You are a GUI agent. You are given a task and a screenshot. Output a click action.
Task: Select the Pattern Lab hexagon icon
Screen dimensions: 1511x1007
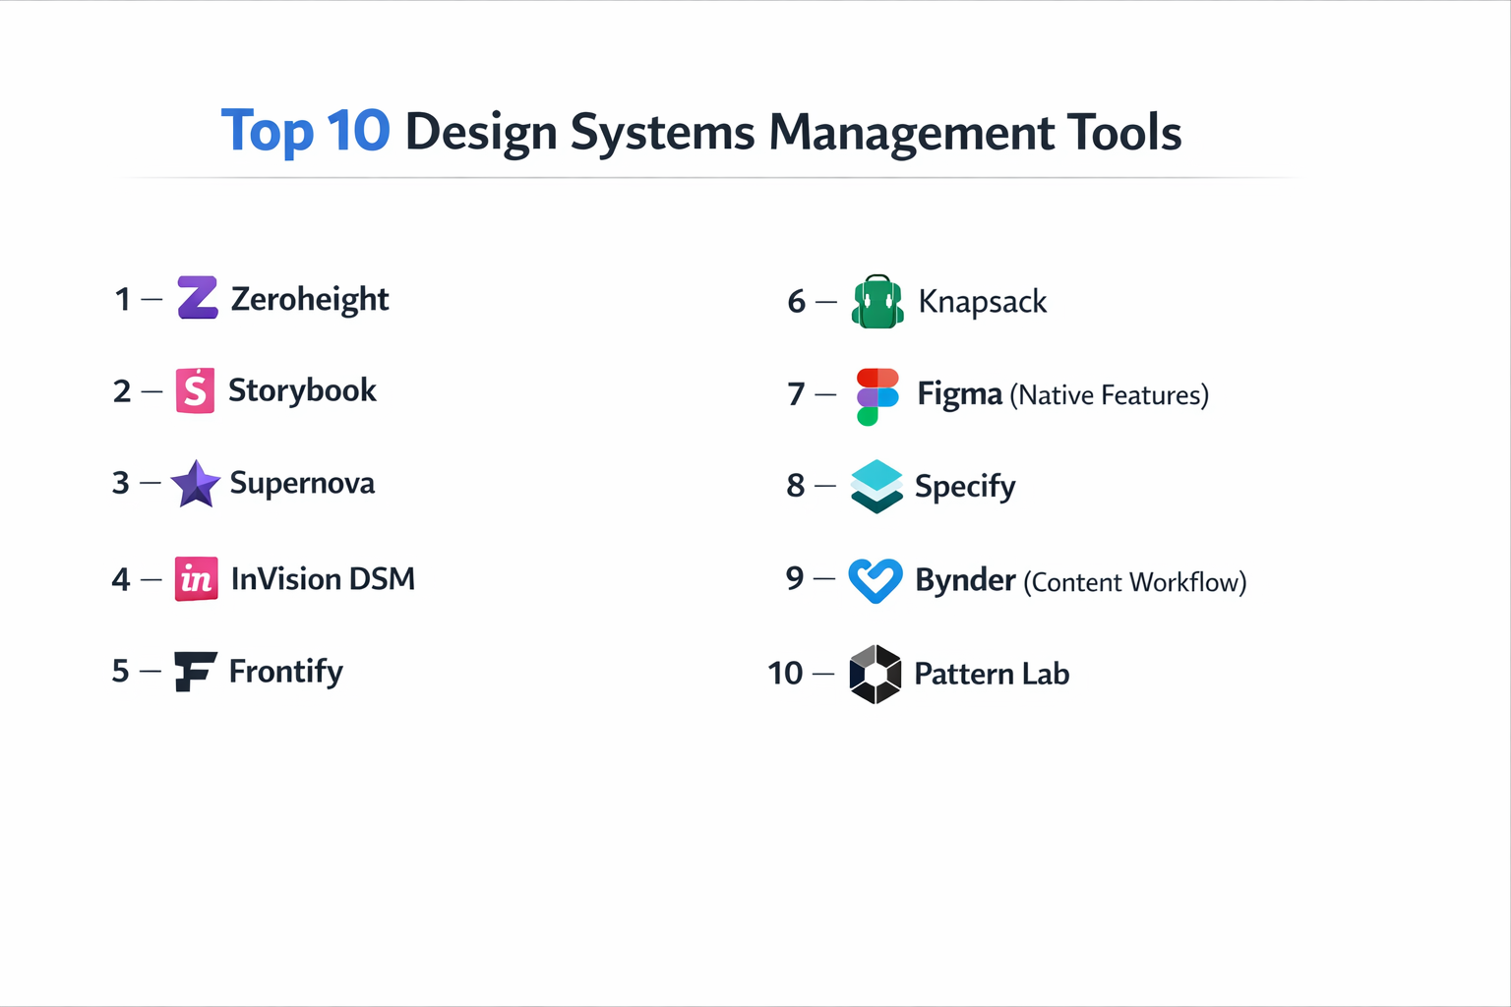coord(876,674)
